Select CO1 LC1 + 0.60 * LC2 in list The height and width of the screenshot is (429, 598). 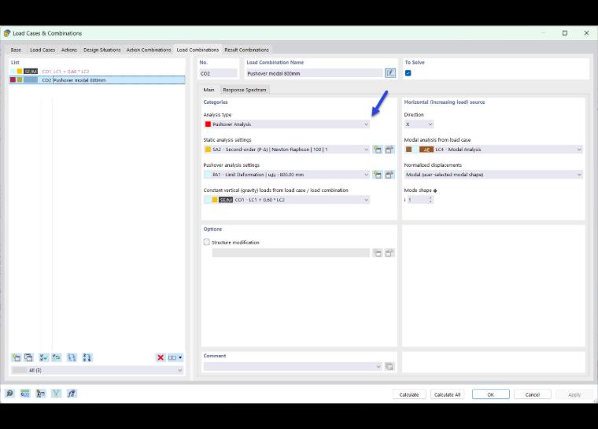[x=97, y=72]
